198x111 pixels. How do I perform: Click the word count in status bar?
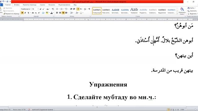coord(19,110)
